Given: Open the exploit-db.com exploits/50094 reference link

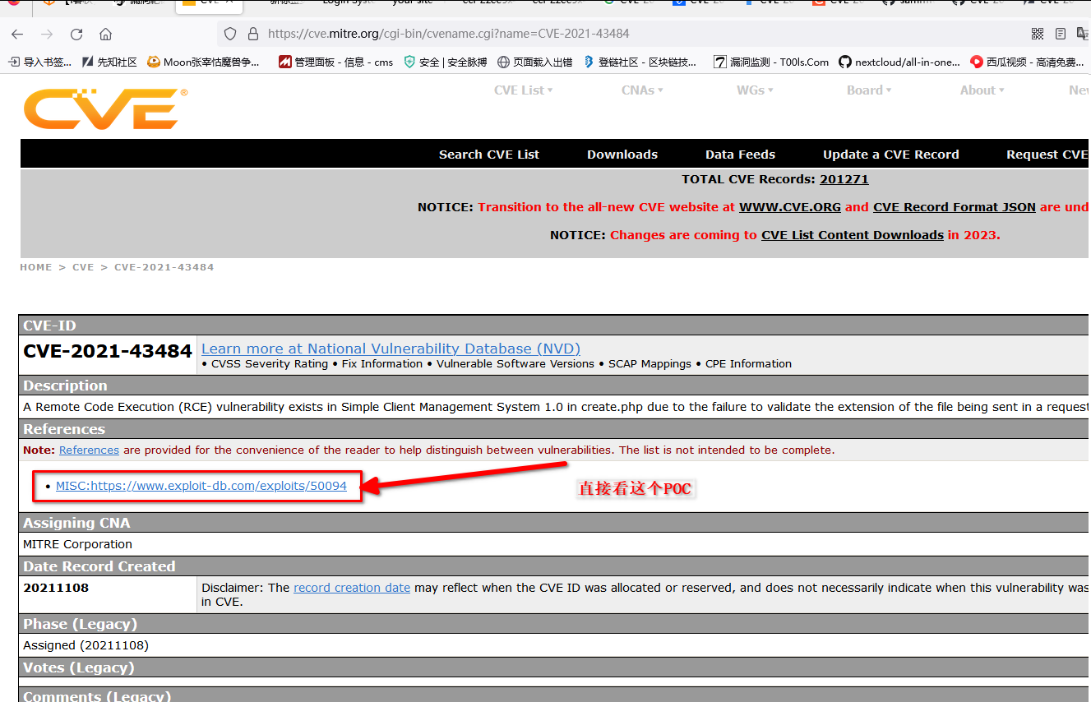Looking at the screenshot, I should [201, 486].
